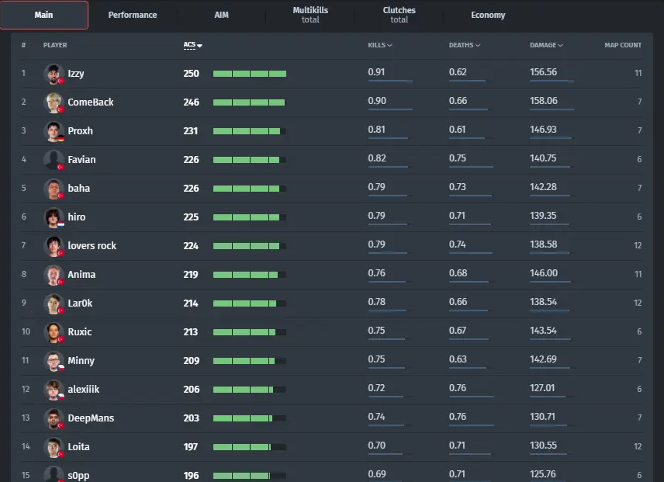This screenshot has height=482, width=664.
Task: Click Proxh's avatar with German flag
Action: pos(54,131)
